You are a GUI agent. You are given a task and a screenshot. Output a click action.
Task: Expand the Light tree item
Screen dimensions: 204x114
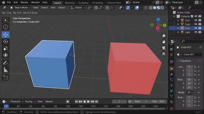tap(178, 32)
